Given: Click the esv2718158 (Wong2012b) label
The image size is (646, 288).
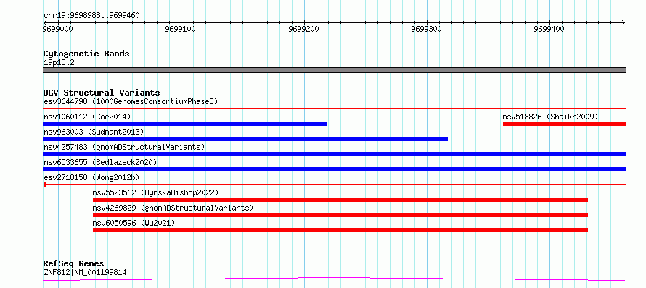Looking at the screenshot, I should [x=92, y=177].
